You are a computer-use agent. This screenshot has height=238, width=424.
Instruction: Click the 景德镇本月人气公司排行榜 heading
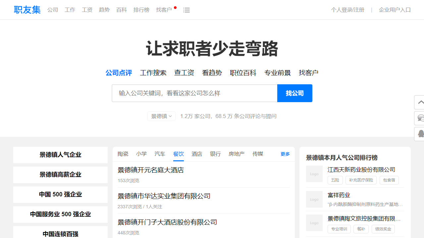point(342,158)
